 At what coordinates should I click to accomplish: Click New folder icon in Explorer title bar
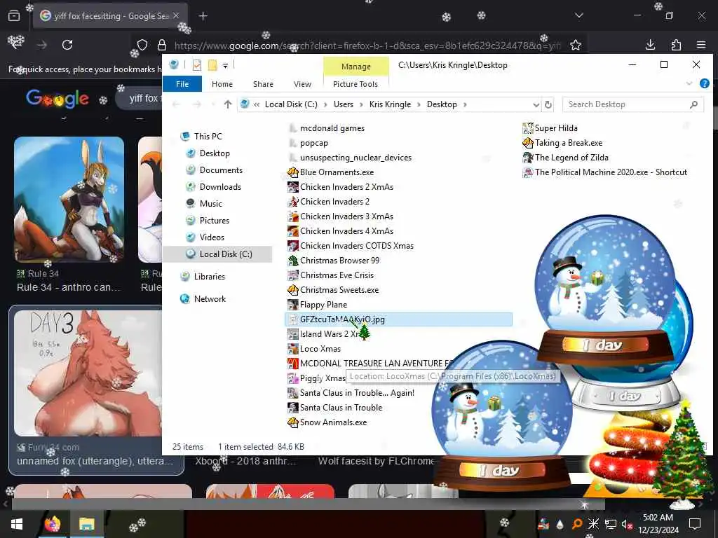coord(212,65)
